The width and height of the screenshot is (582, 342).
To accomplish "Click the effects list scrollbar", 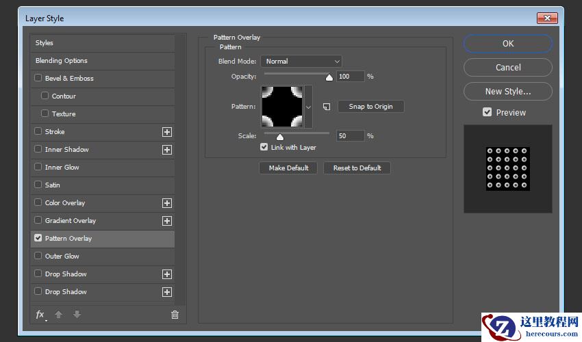I will pos(180,169).
